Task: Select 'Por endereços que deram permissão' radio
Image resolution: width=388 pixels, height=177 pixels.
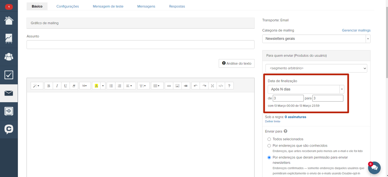Action: 269,158
